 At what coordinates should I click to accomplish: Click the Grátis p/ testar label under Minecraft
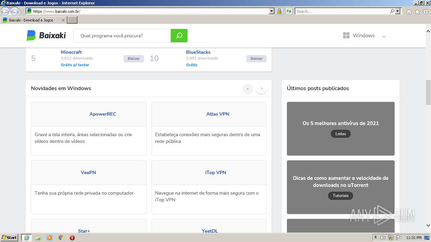[75, 65]
